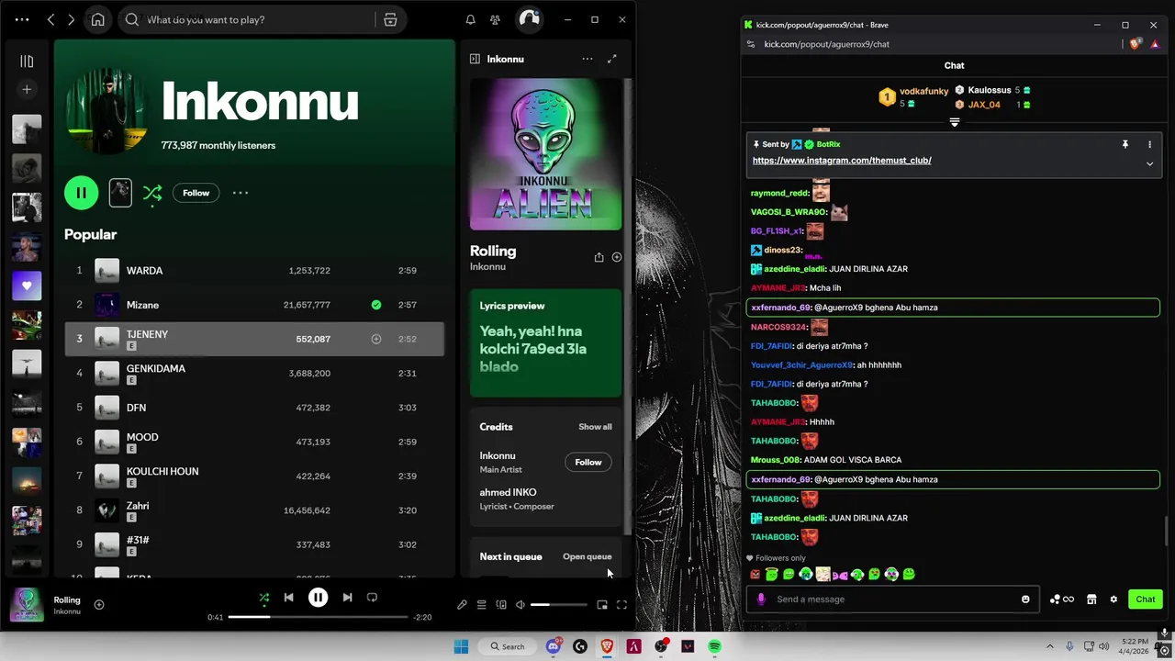This screenshot has width=1175, height=661.
Task: Remove Mizane from Liked Songs checkmark
Action: (375, 305)
